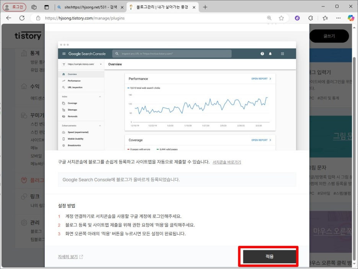Open the 관리 sidebar menu
Screen dimensions: 358x269
tap(35, 222)
